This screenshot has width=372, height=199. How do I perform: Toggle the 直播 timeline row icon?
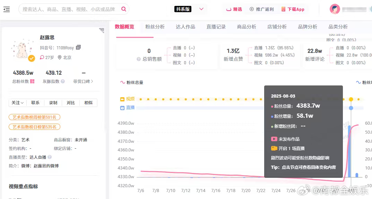(x=122, y=108)
